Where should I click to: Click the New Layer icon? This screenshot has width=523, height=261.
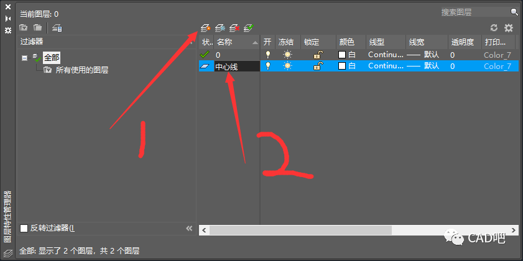pos(205,27)
